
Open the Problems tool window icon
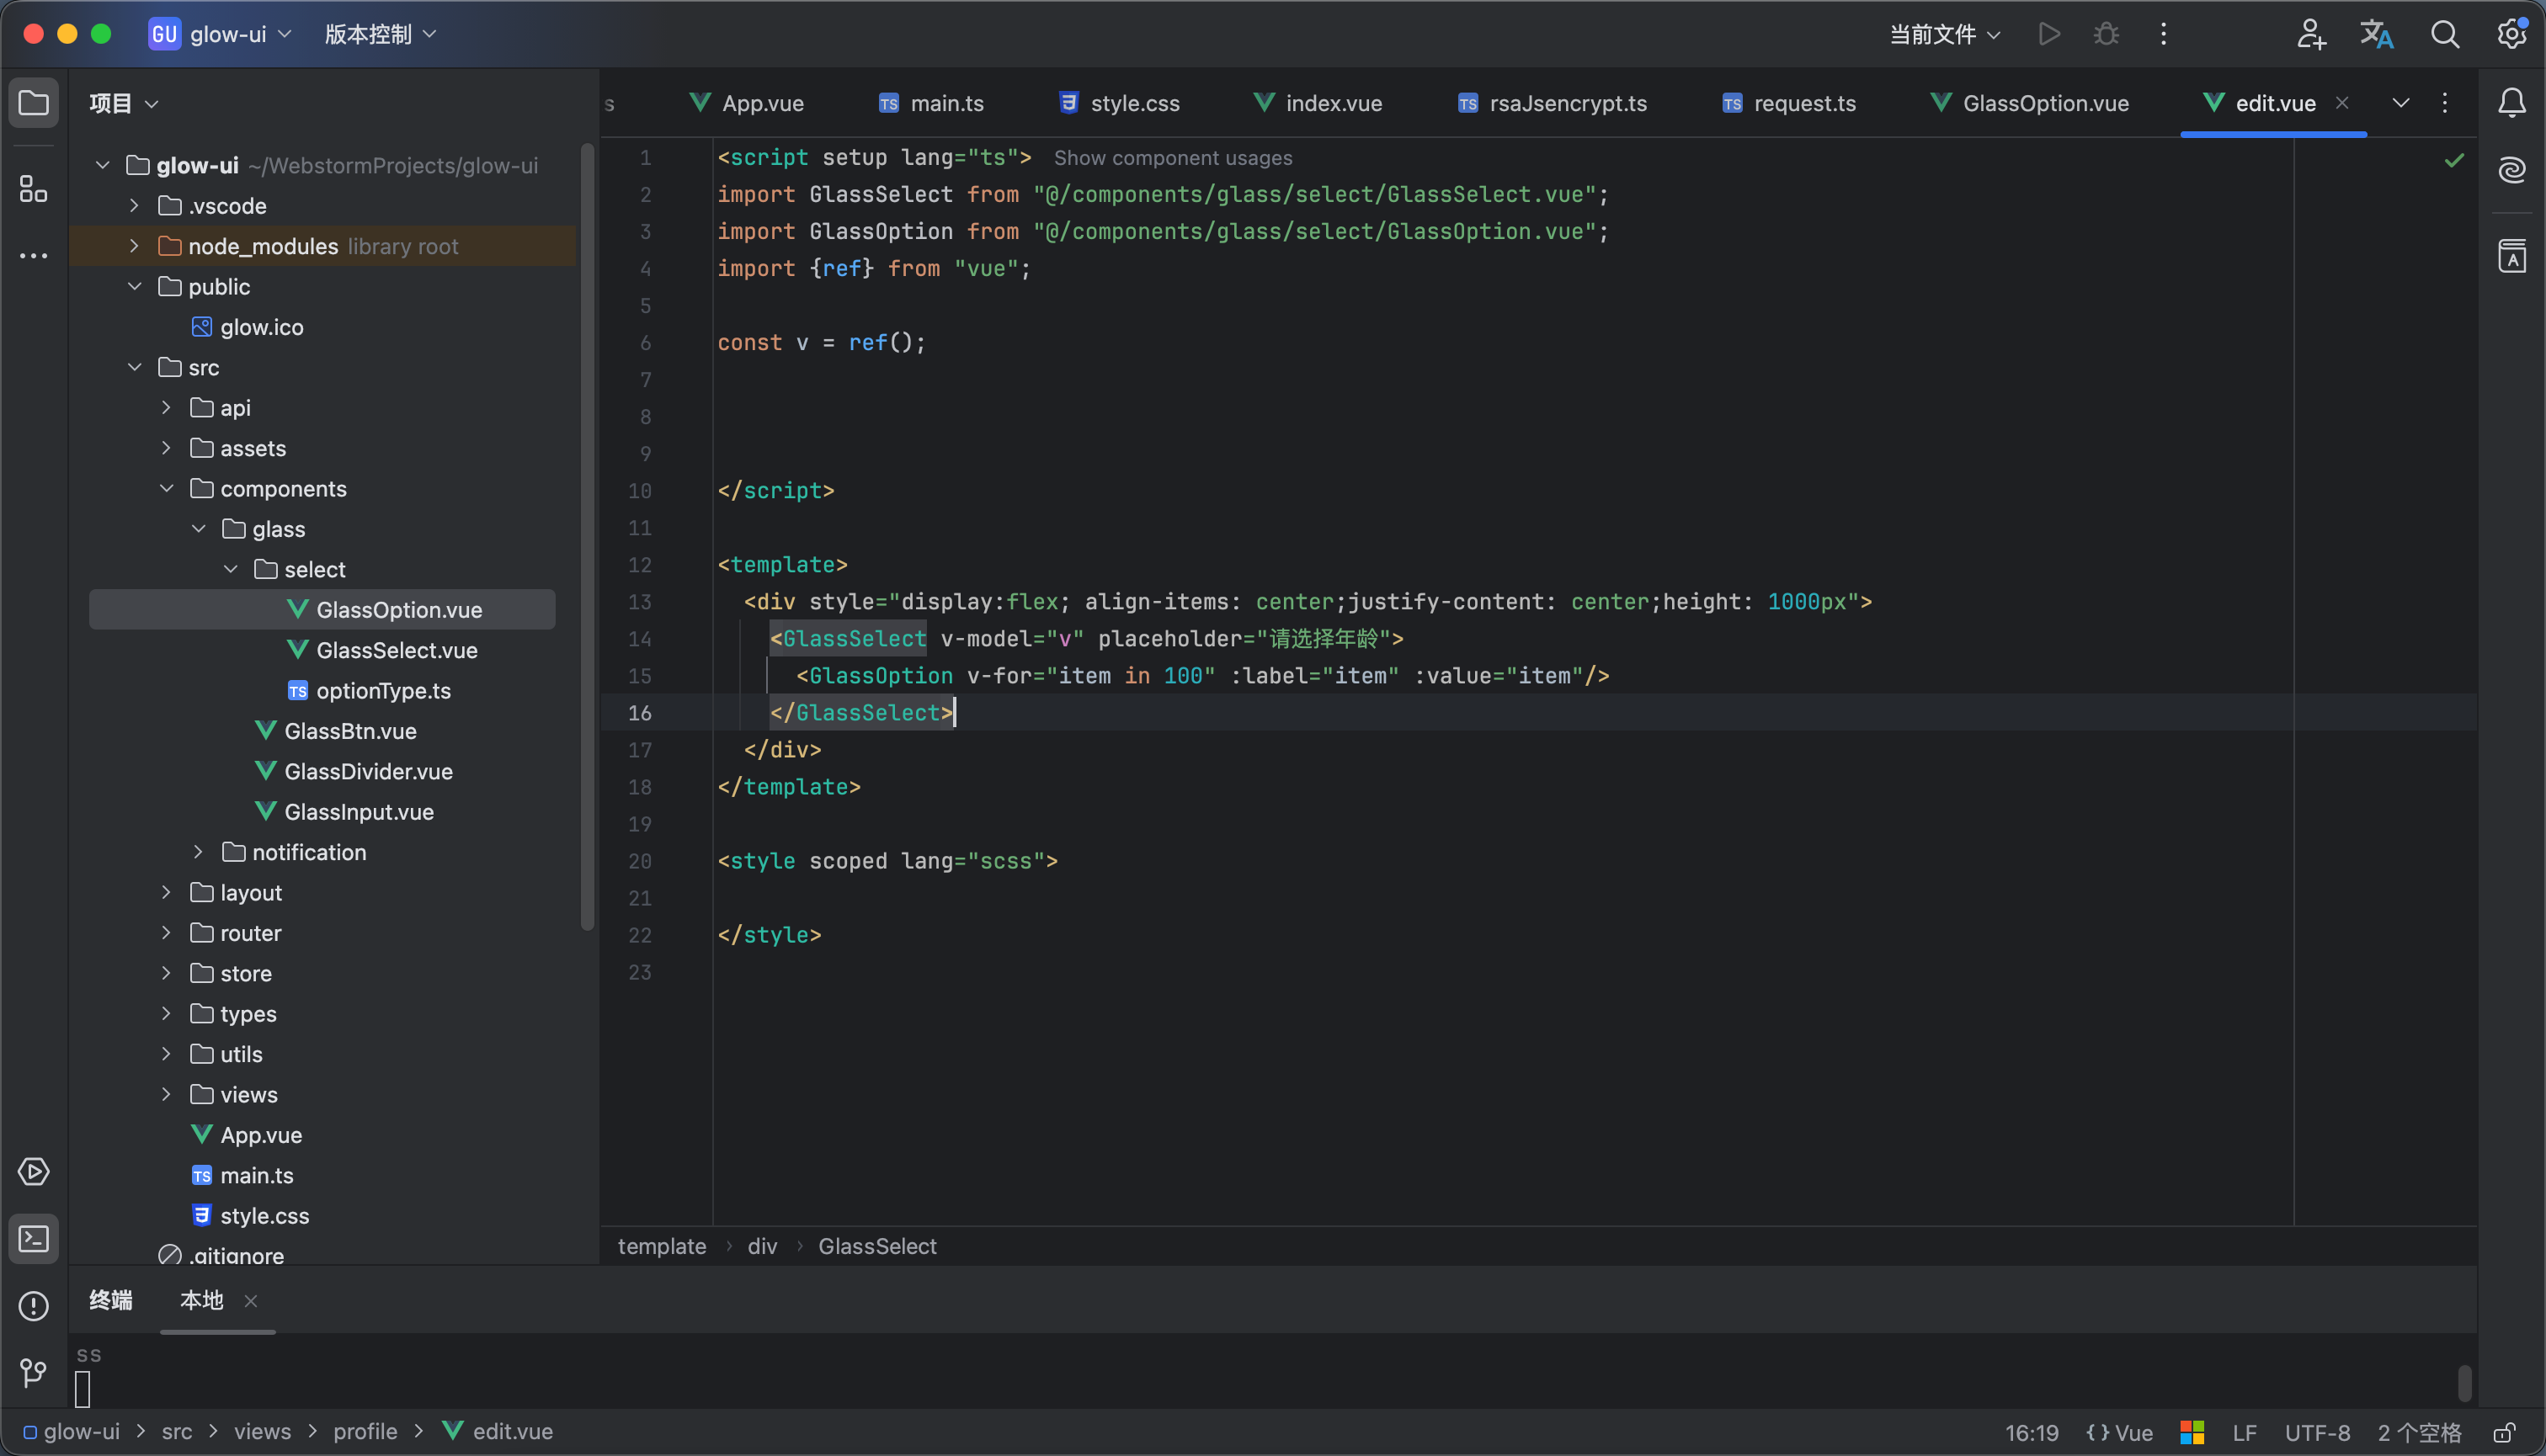[x=33, y=1306]
